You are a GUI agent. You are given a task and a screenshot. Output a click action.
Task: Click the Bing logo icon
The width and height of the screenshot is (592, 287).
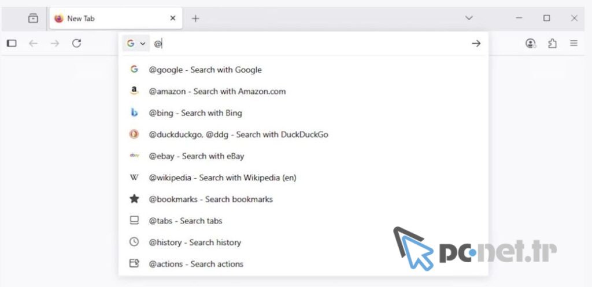pyautogui.click(x=134, y=112)
